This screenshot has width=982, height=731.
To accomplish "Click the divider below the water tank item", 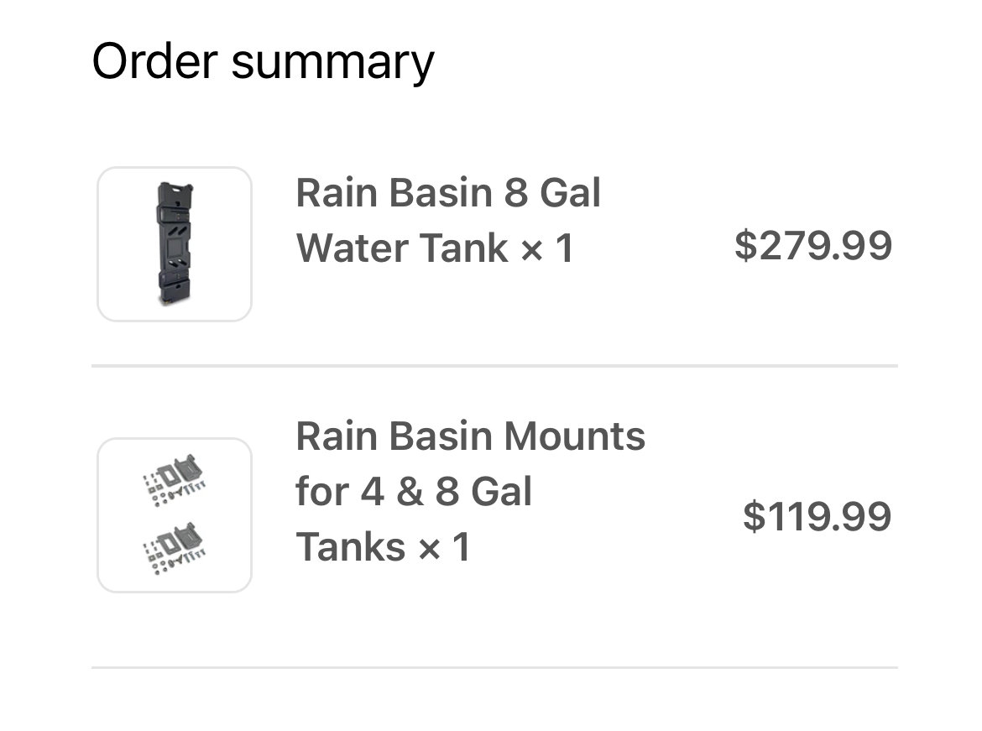I will (494, 366).
